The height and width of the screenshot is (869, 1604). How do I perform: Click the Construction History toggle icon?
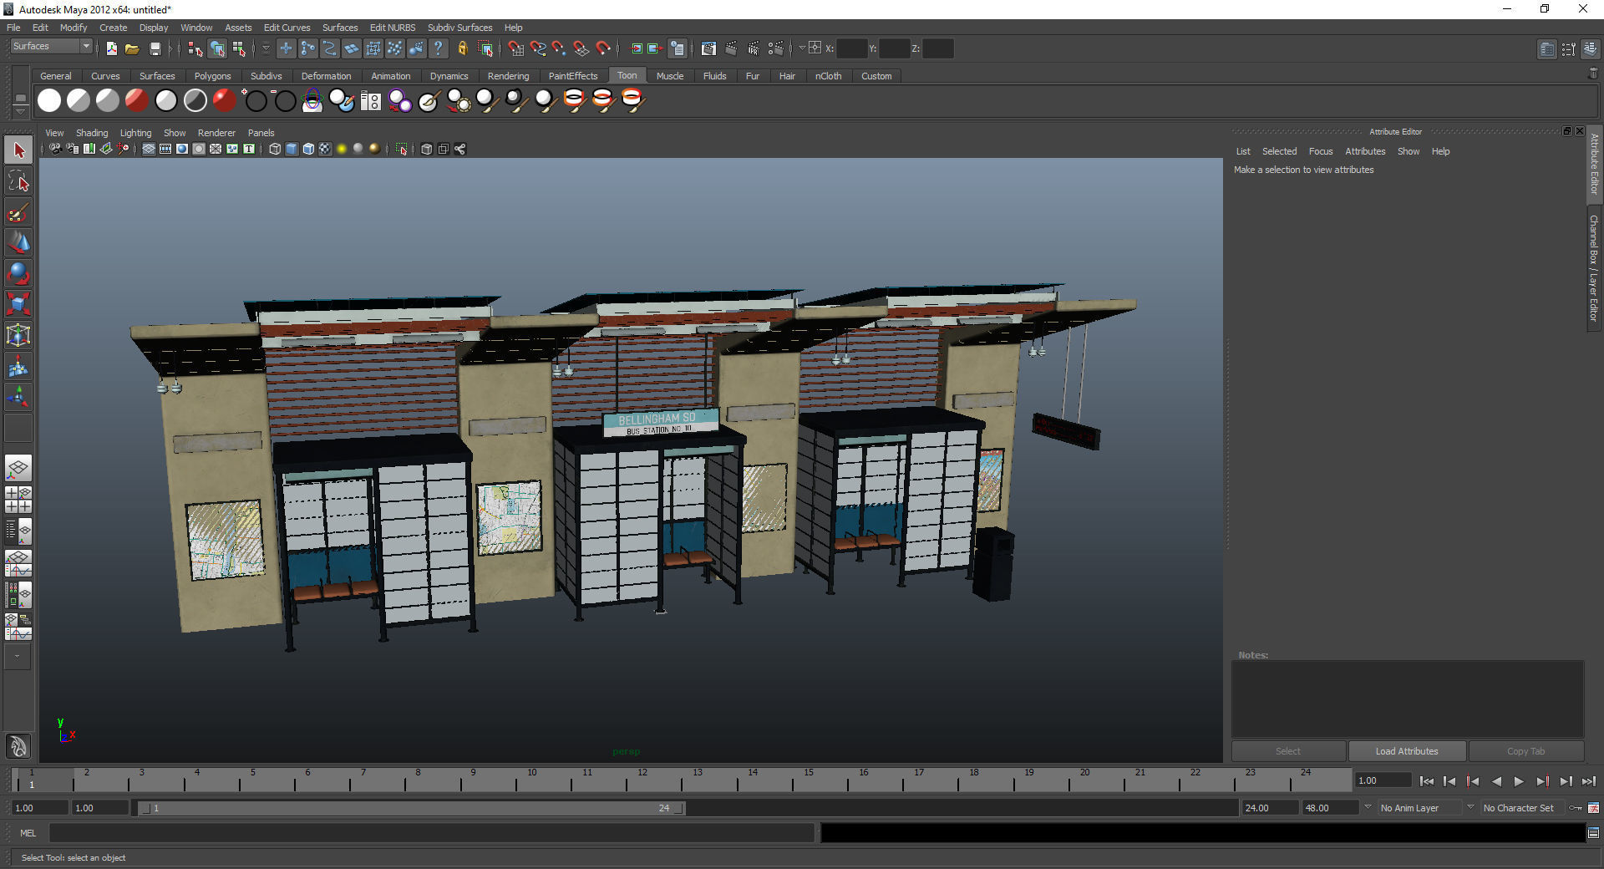(678, 48)
